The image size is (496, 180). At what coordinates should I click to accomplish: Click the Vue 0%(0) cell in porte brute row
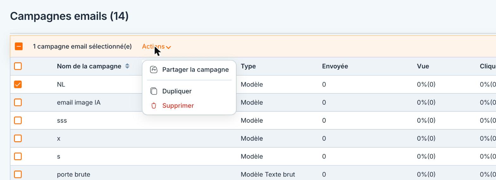(426, 174)
